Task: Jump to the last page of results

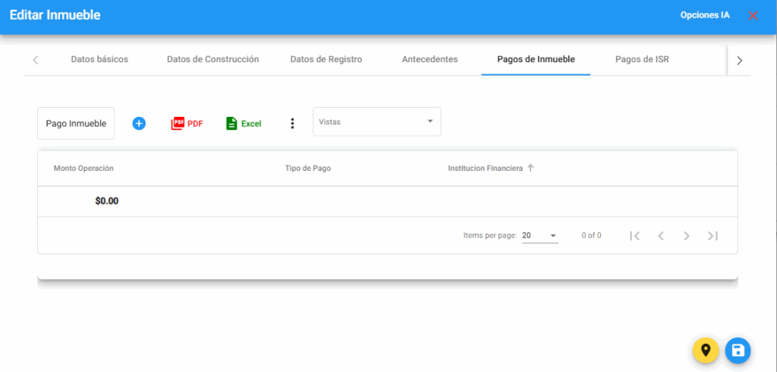Action: tap(713, 235)
